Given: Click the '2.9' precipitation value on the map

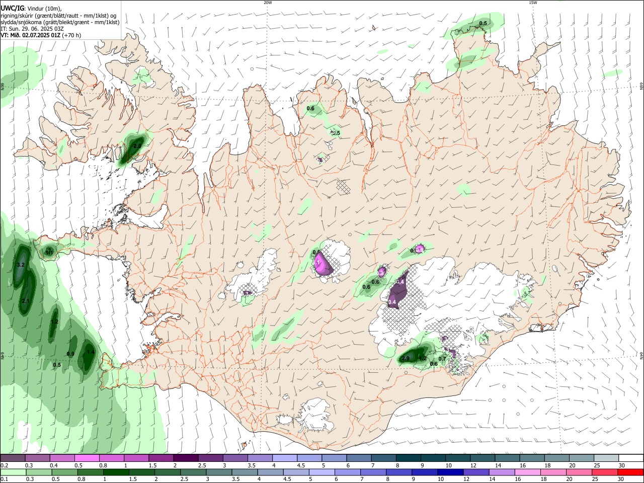Looking at the screenshot, I should pyautogui.click(x=406, y=359).
